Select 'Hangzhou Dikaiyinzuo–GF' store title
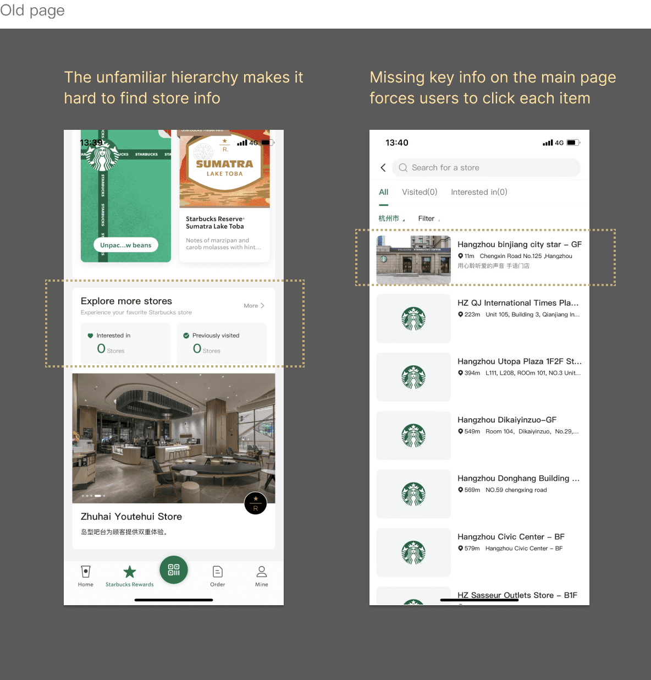651x680 pixels. pos(507,420)
